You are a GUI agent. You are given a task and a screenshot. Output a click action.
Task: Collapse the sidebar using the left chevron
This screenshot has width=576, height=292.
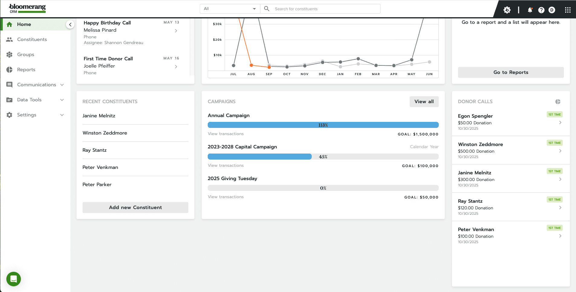pyautogui.click(x=70, y=24)
